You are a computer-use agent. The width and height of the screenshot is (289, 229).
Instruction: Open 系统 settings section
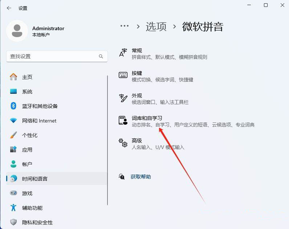click(57, 92)
